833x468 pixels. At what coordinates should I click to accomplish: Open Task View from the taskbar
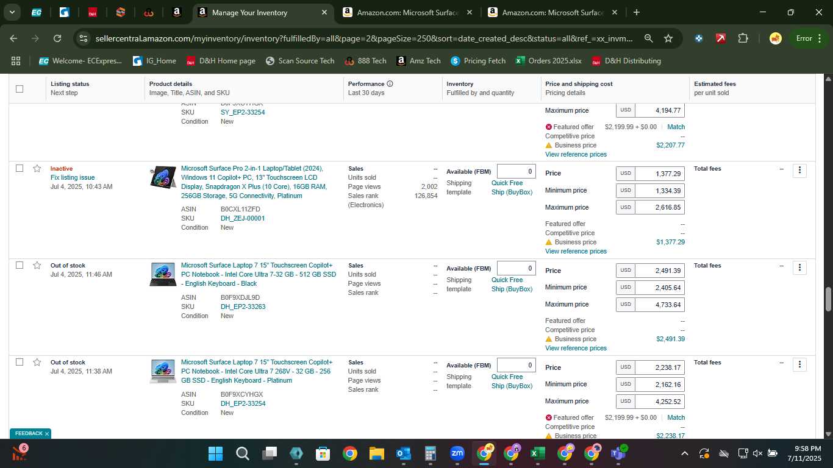pos(269,453)
